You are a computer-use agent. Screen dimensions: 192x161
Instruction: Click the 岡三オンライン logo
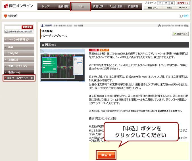[18, 6]
